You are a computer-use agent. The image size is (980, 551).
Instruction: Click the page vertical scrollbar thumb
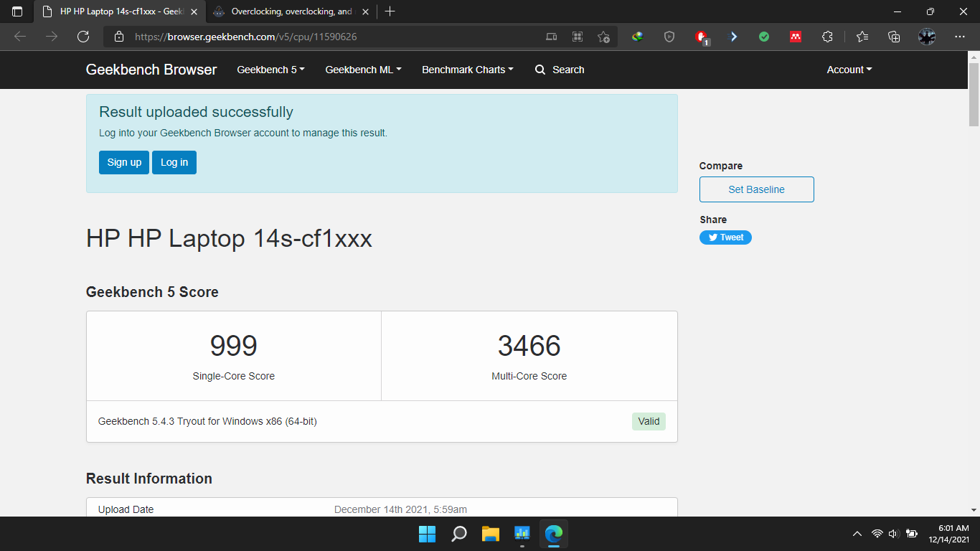tap(974, 93)
